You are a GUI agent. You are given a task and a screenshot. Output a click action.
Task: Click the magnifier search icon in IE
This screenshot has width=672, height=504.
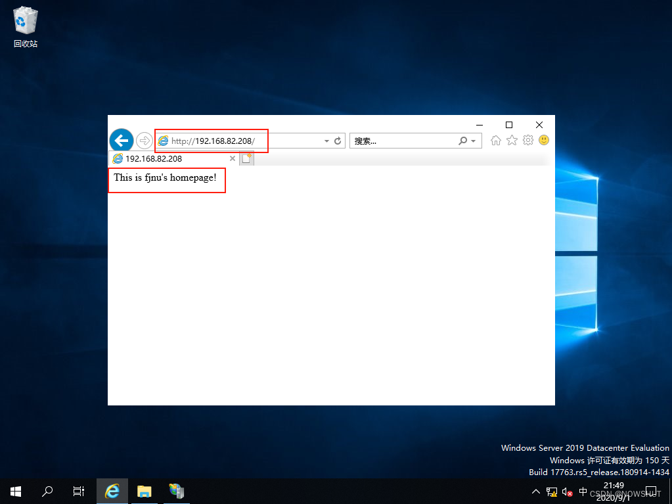click(463, 141)
